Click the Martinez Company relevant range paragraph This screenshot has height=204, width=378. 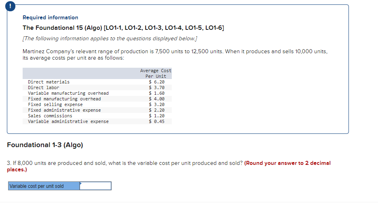tap(175, 54)
